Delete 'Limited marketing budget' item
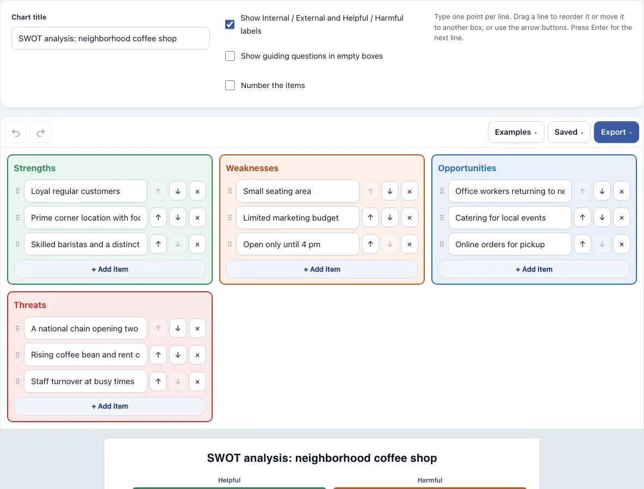Viewport: 644px width, 489px height. click(410, 217)
